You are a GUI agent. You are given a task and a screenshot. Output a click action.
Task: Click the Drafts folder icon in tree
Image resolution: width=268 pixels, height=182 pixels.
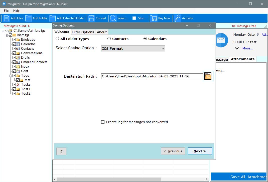coord(18,58)
